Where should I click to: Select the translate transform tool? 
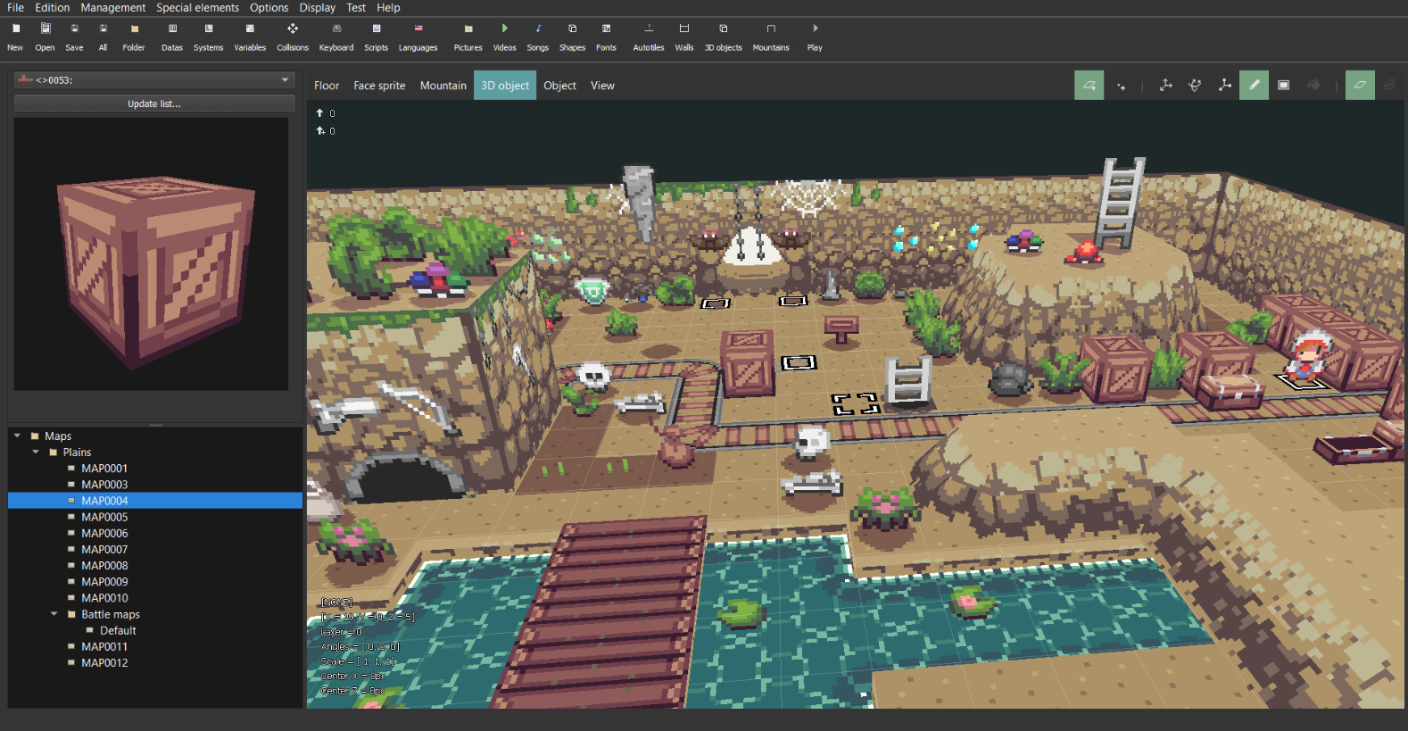(1165, 85)
